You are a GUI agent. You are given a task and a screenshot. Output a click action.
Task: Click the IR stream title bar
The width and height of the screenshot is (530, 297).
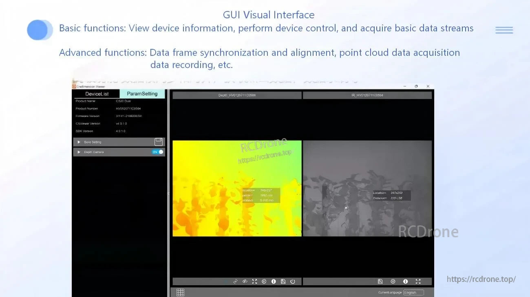367,95
